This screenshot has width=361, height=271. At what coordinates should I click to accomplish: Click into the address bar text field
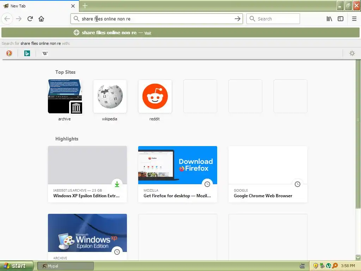pyautogui.click(x=157, y=19)
